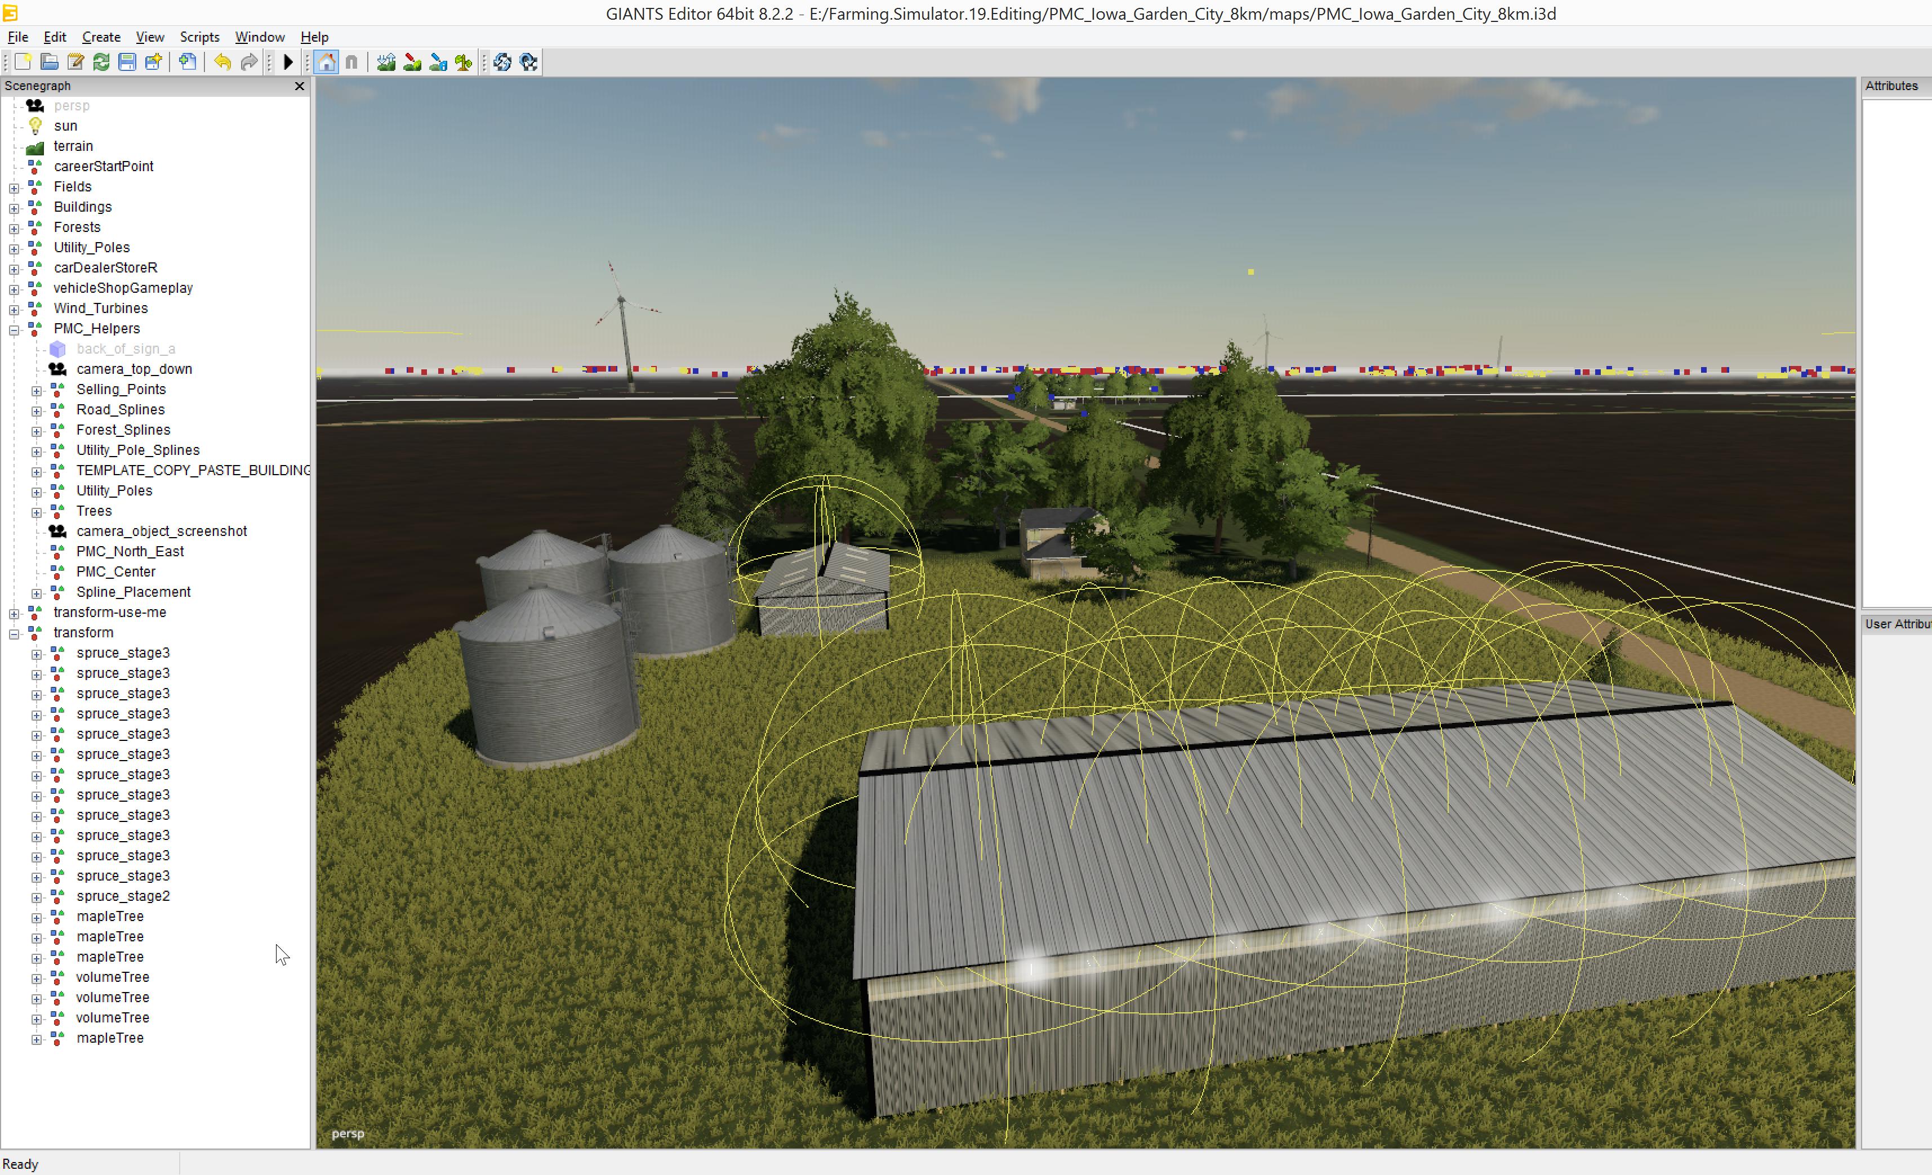Select the Spline_Placement item

(x=133, y=592)
